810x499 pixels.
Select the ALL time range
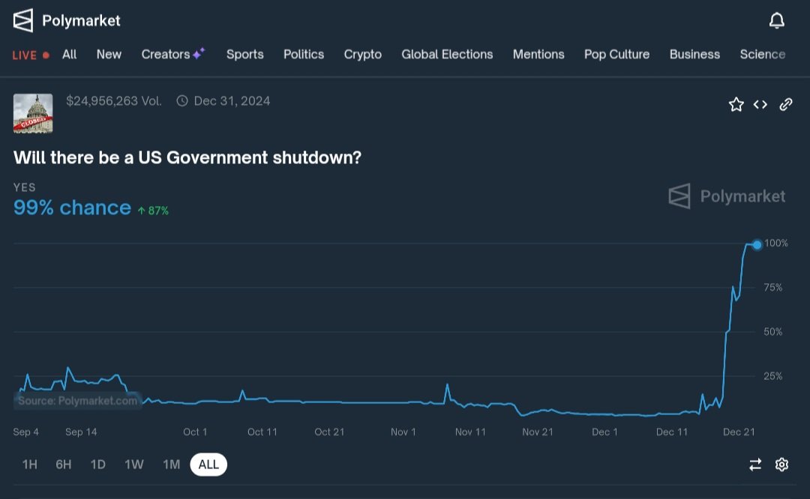208,465
